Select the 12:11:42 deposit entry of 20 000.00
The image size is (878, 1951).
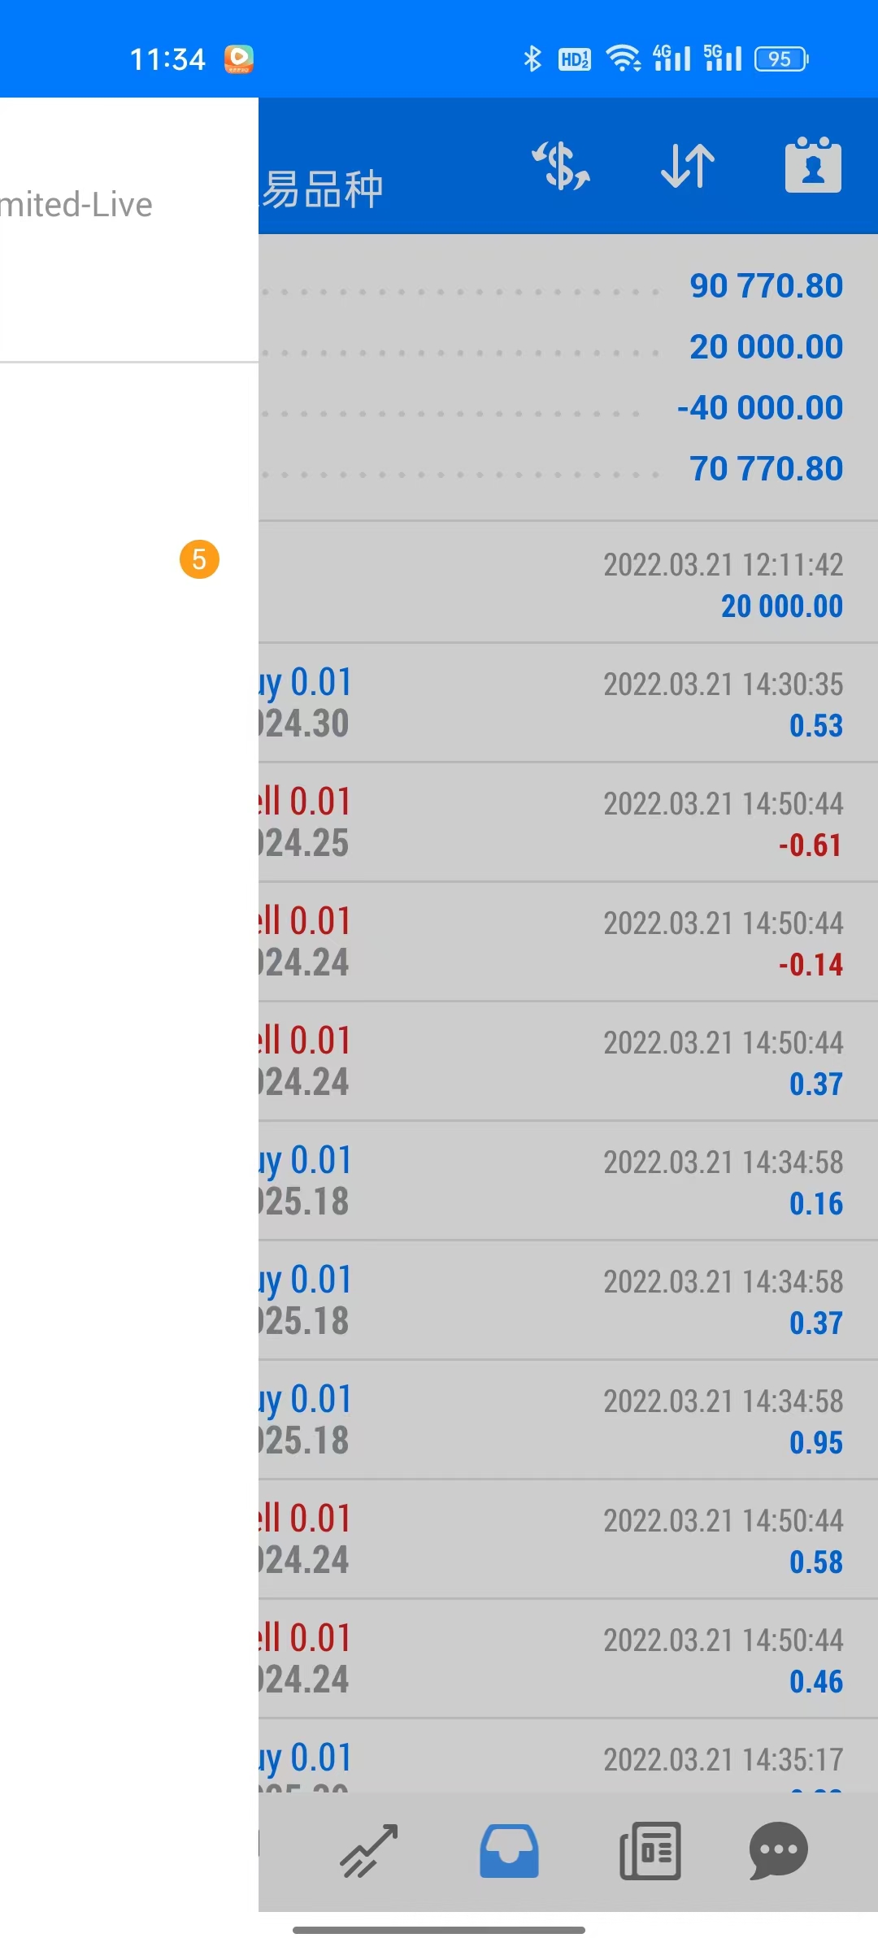coord(567,584)
